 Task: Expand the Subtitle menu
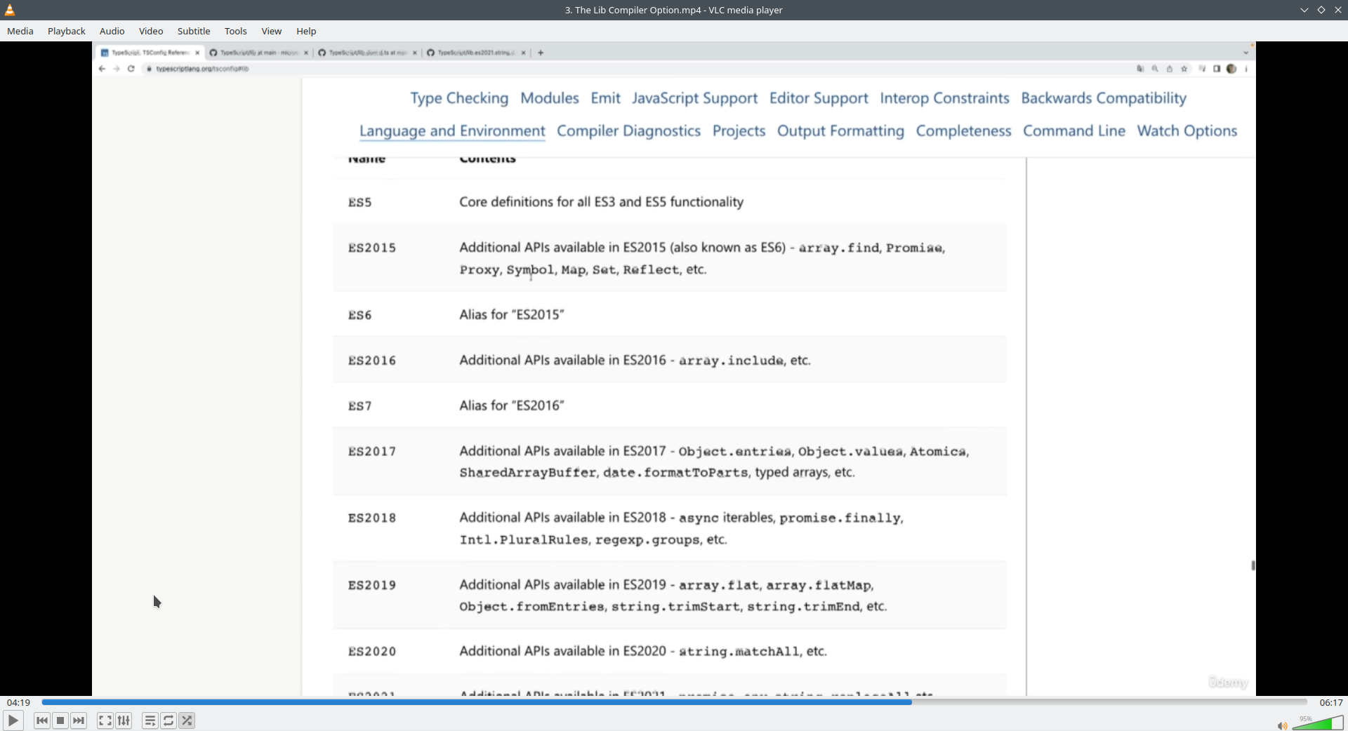click(194, 31)
